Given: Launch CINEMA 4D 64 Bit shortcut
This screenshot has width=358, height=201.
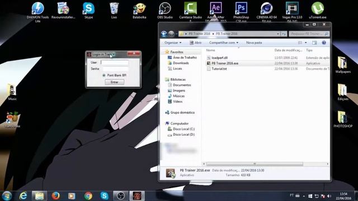Looking at the screenshot, I should 266,12.
